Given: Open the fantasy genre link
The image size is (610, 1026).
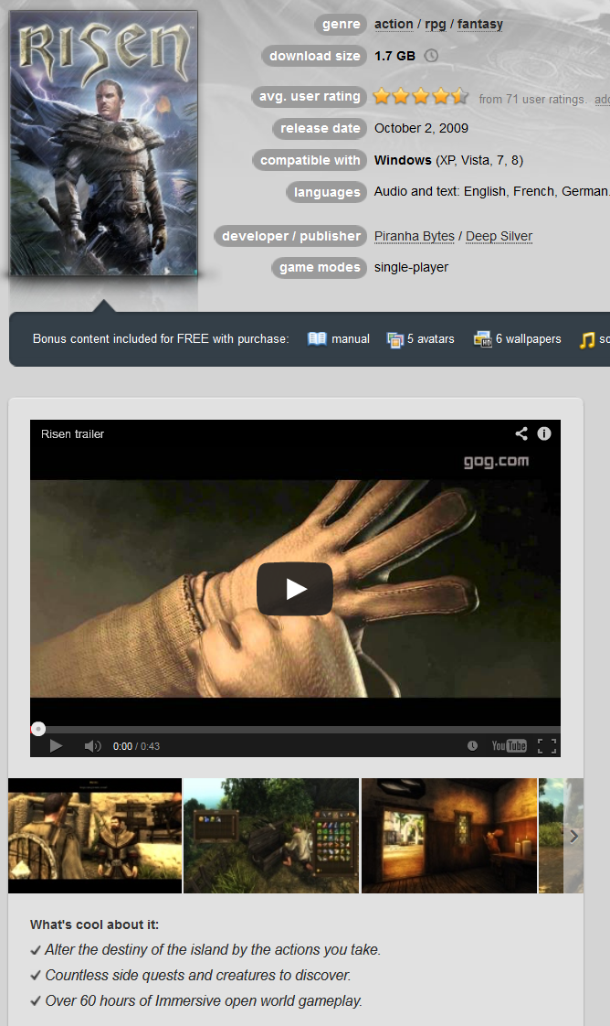Looking at the screenshot, I should 480,24.
